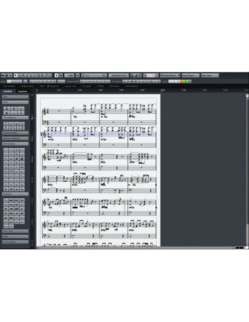Click the L lock button beside Insert field
Image resolution: width=249 pixels, height=322 pixels.
(25, 81)
